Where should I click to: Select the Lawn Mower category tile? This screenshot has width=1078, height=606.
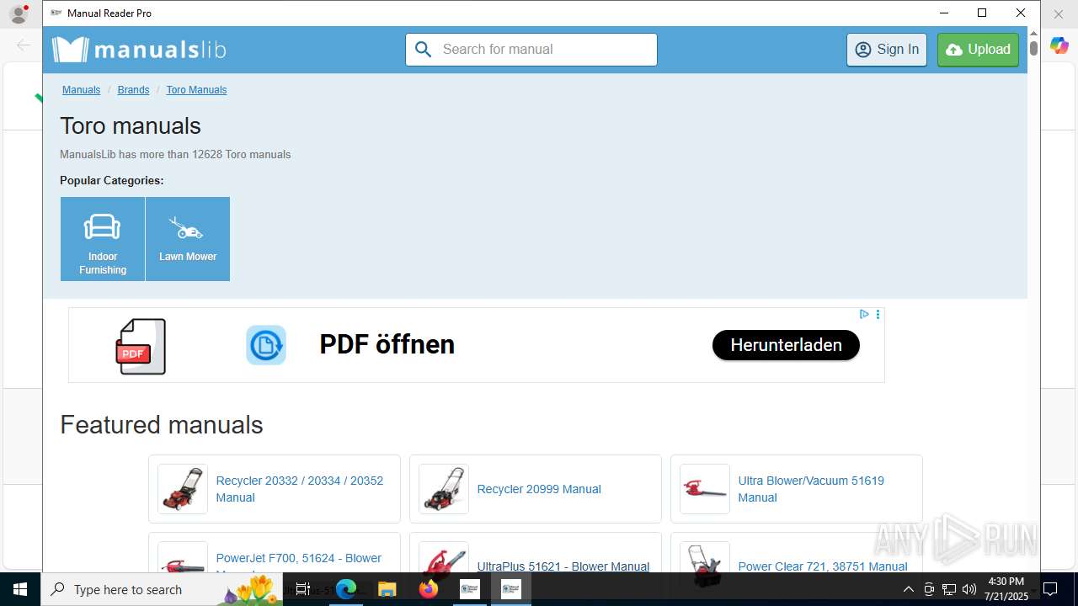pos(188,239)
